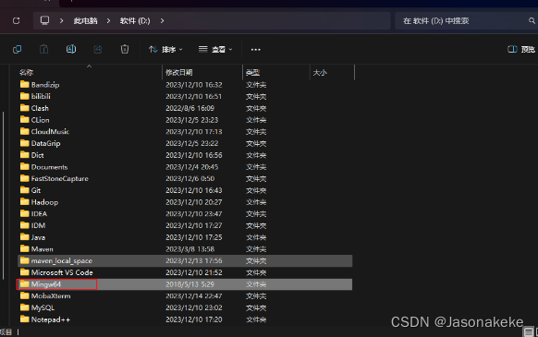The height and width of the screenshot is (337, 538).
Task: Open the view dropdown
Action: [215, 50]
